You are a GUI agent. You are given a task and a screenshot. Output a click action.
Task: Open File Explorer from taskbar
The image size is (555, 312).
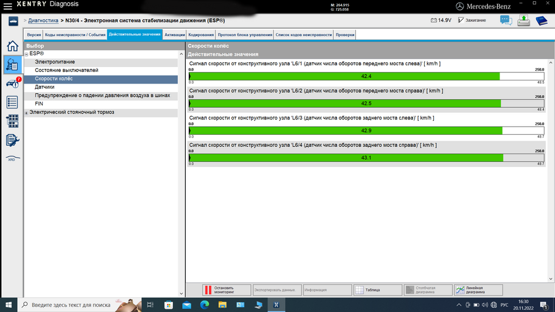[222, 305]
